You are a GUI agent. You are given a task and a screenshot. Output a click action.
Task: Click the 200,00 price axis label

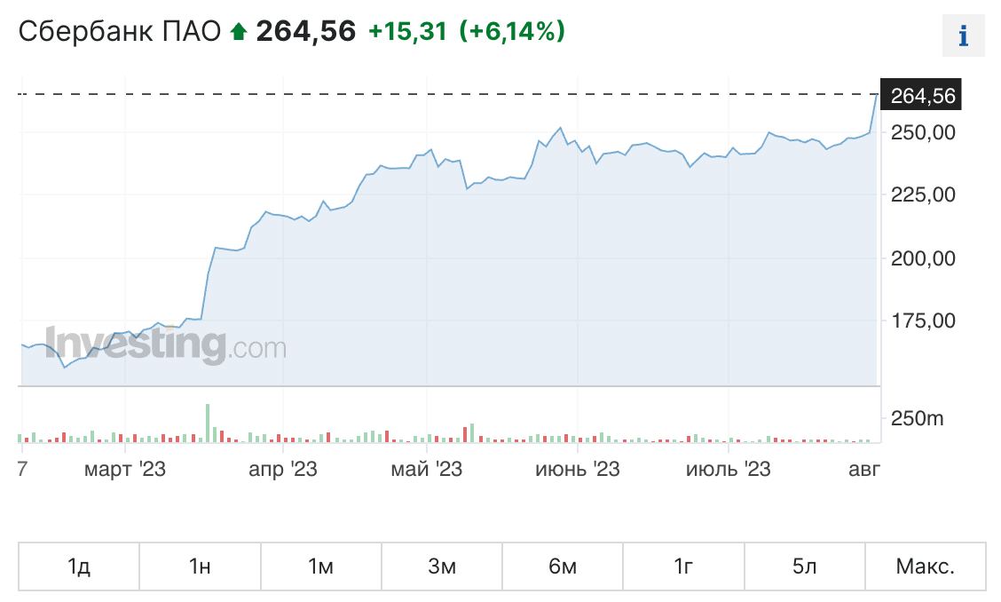pyautogui.click(x=923, y=258)
